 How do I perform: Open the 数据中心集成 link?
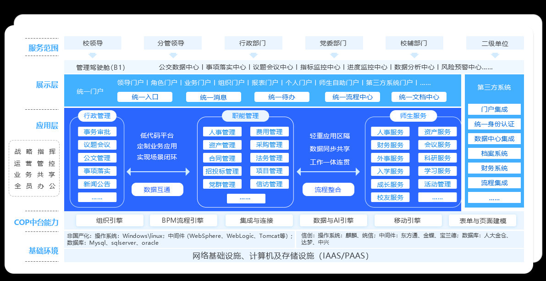(494, 139)
